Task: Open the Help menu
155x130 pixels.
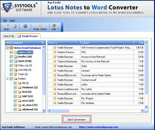Action: pyautogui.click(x=12, y=20)
